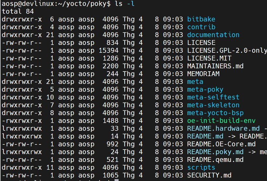The height and width of the screenshot is (181, 267).
Task: Click the meta-skeleton directory name
Action: [x=213, y=105]
